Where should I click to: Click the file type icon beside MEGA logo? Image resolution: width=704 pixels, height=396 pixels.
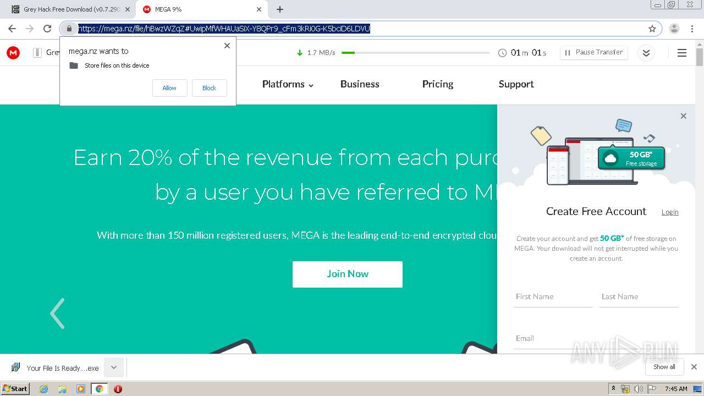[x=37, y=53]
